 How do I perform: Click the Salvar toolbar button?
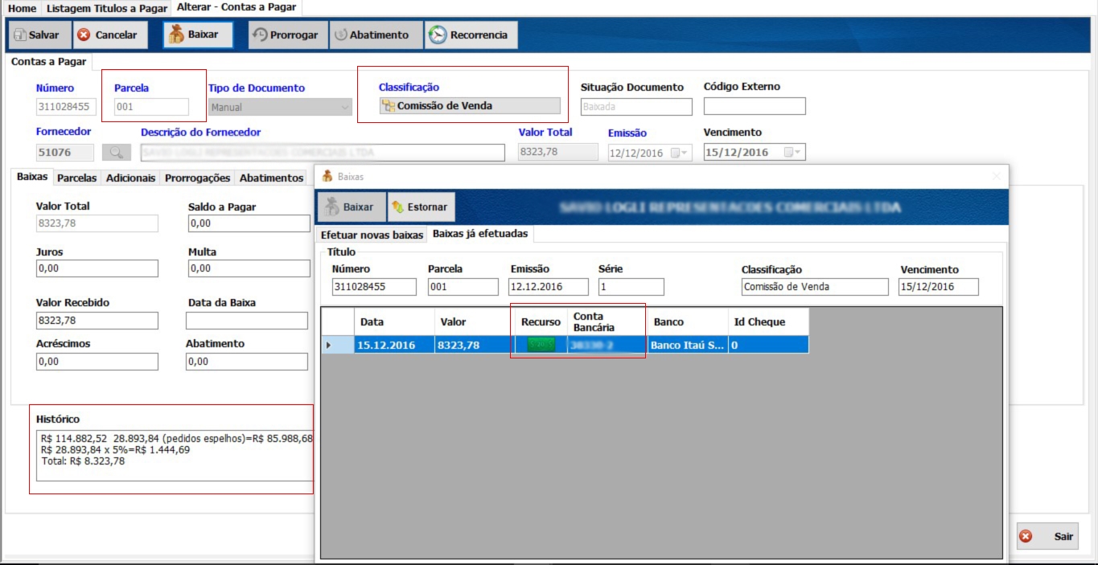point(38,35)
